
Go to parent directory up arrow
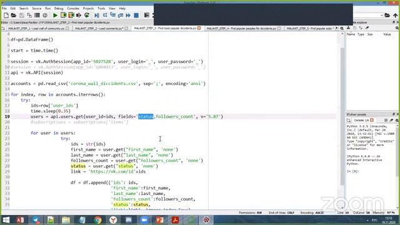396,15
